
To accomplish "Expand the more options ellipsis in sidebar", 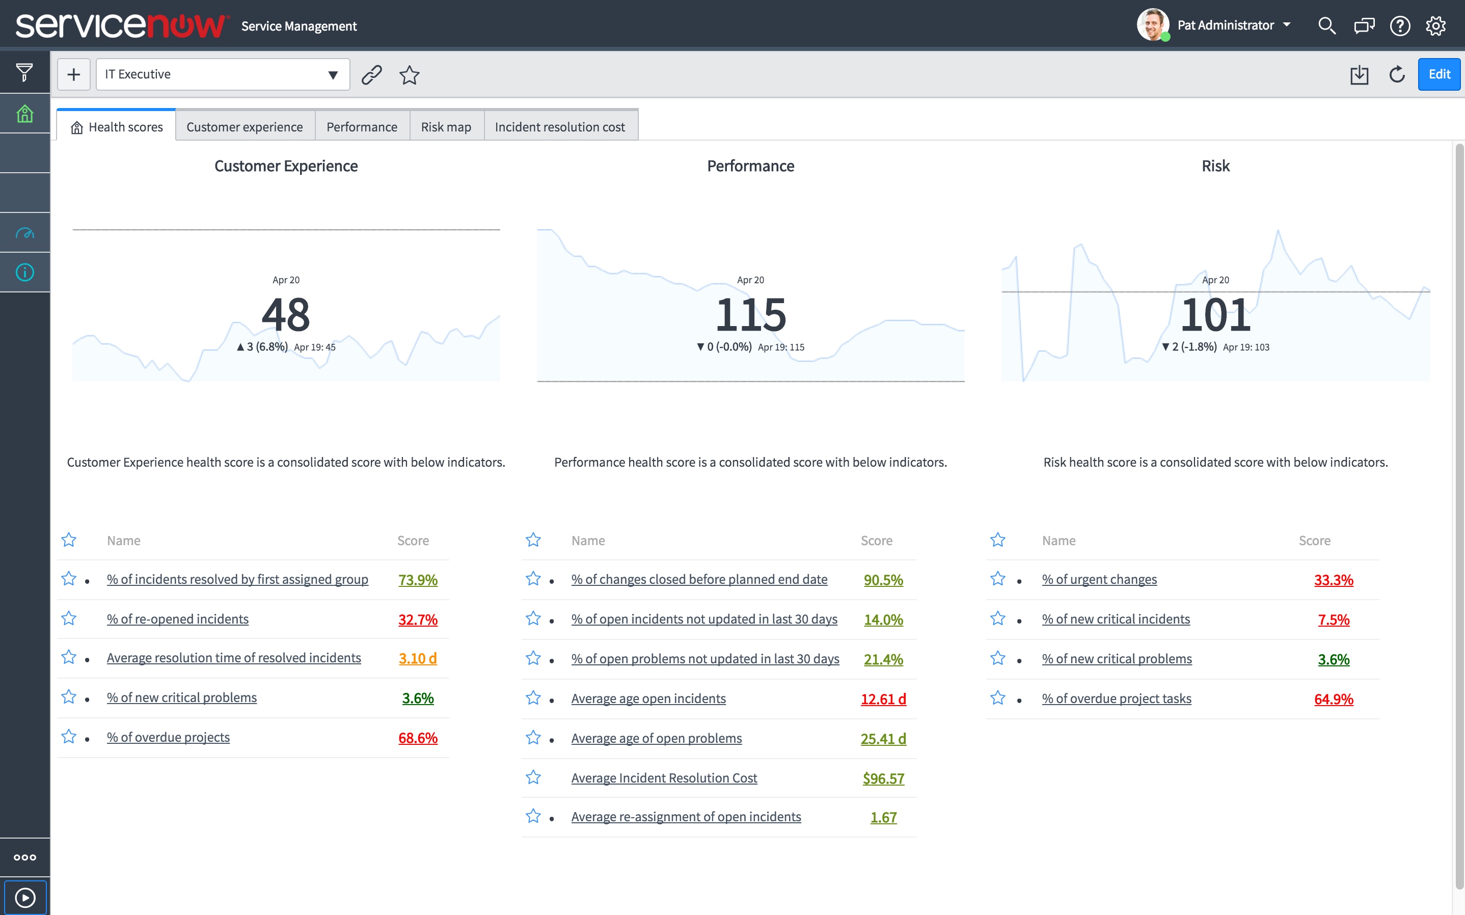I will coord(24,856).
